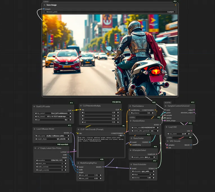Open the scheduler combo in BasicScheduler
The height and width of the screenshot is (192, 215).
(143, 171)
